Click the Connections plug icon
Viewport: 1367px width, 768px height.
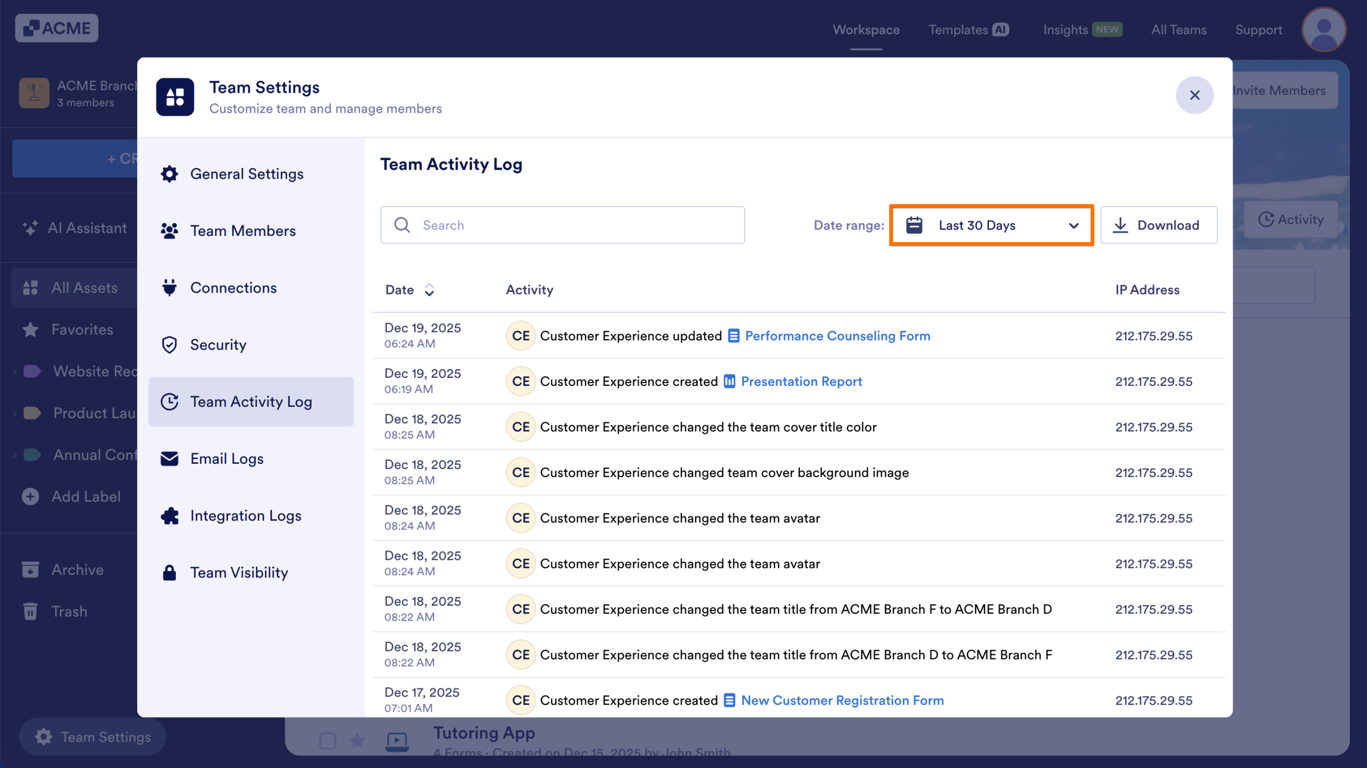(169, 288)
